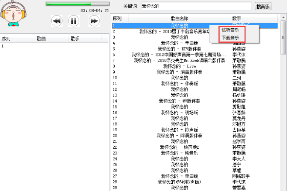Click the rewind previous track button
Viewport: 287px width, 191px height.
click(x=57, y=21)
